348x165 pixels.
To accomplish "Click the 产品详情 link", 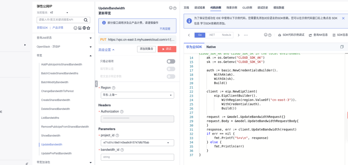I will tap(58, 28).
